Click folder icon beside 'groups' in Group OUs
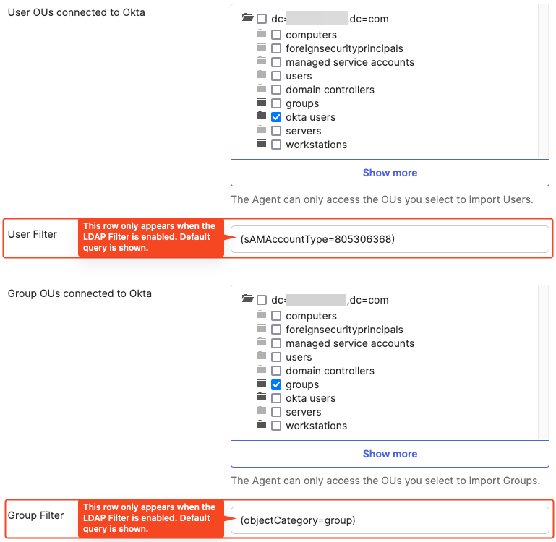Viewport: 556px width, 542px height. click(x=261, y=384)
